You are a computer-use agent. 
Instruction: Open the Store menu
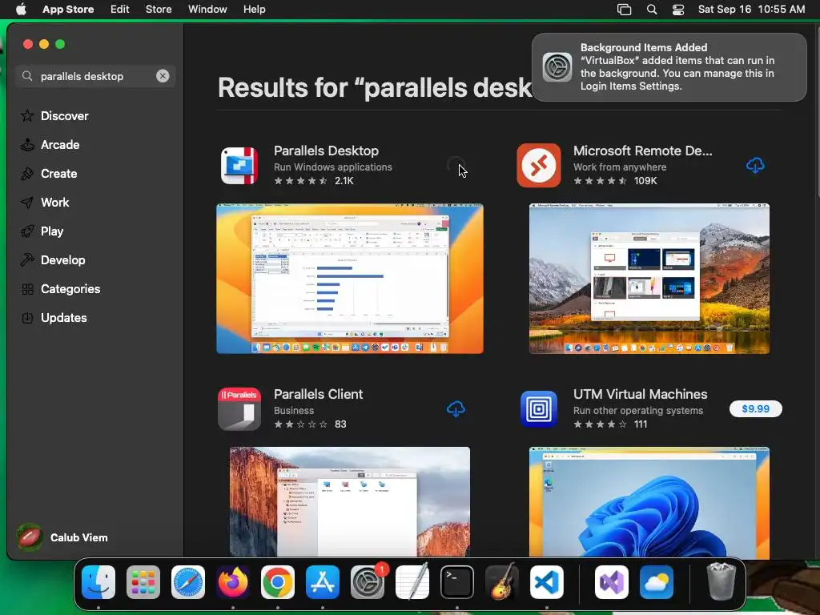coord(159,10)
